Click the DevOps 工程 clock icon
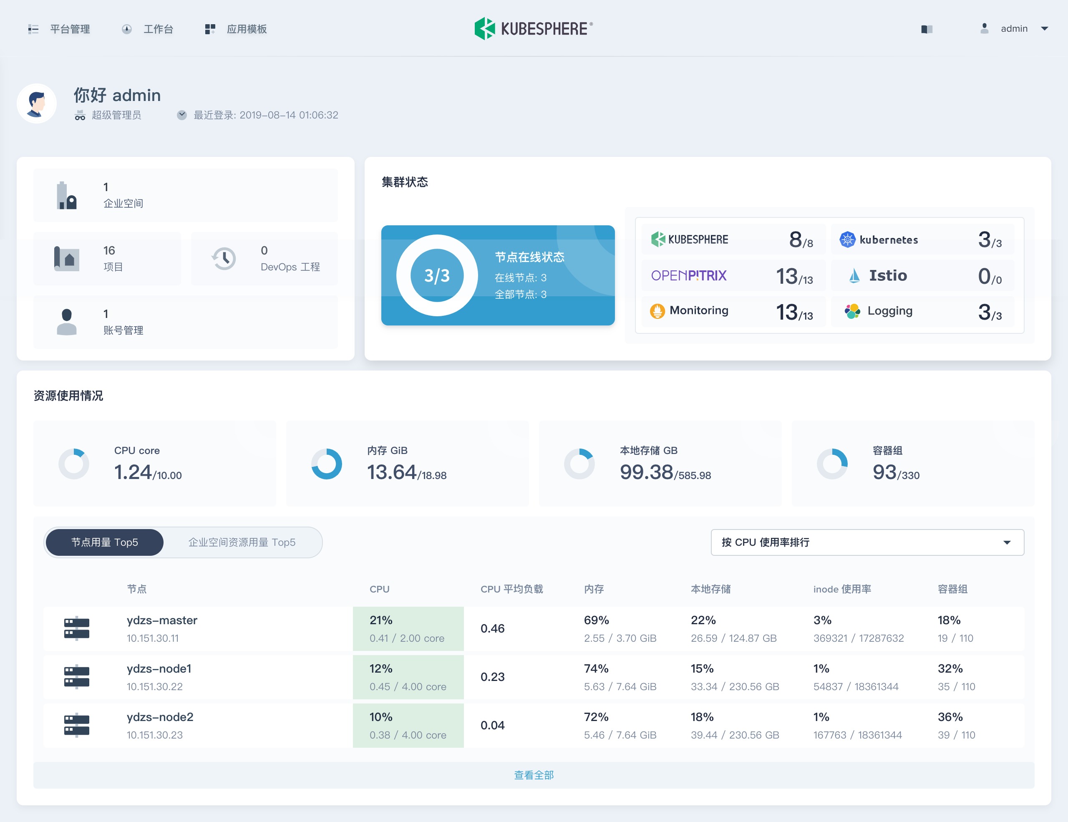 [224, 259]
